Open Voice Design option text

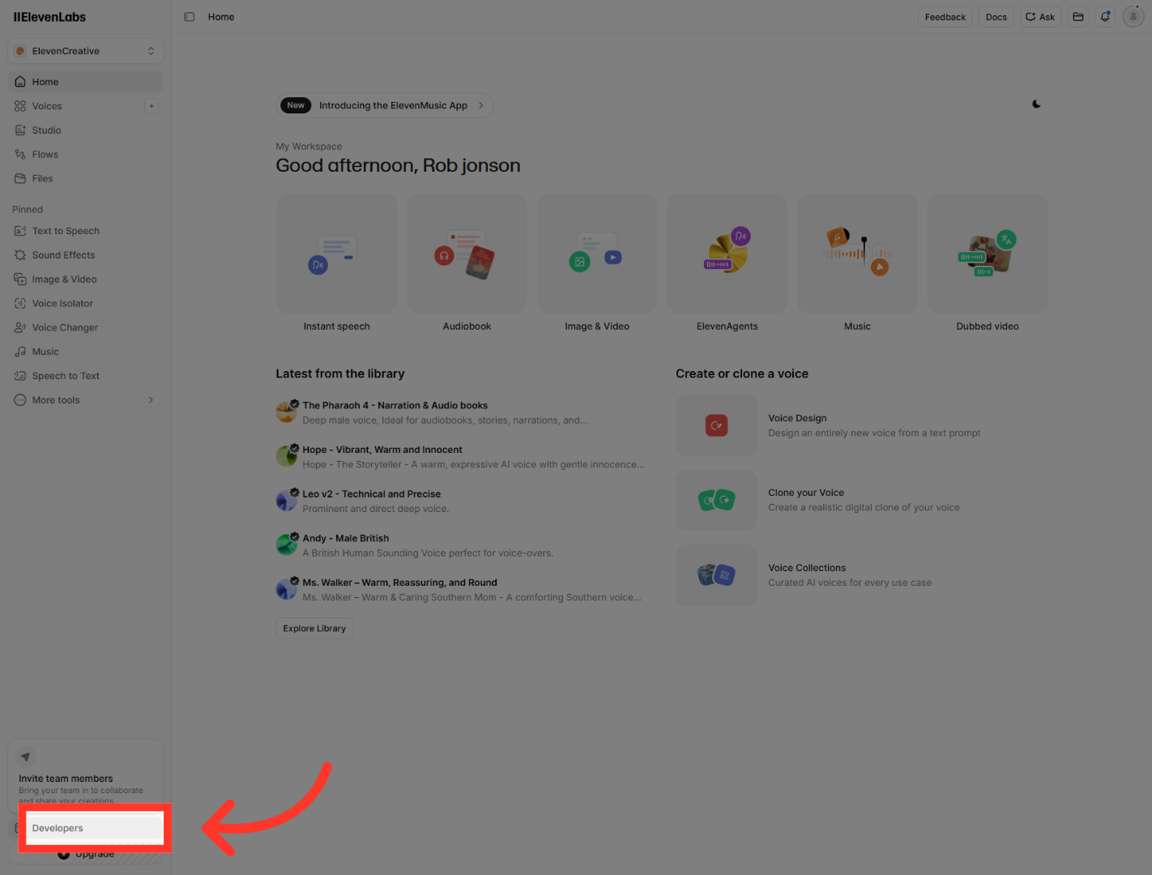click(x=874, y=425)
